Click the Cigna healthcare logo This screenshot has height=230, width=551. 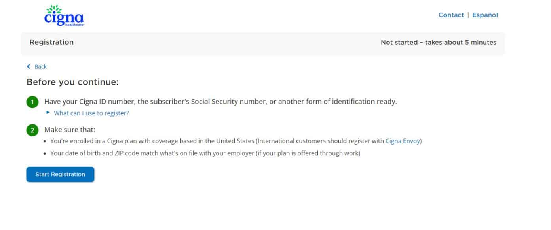pos(64,16)
